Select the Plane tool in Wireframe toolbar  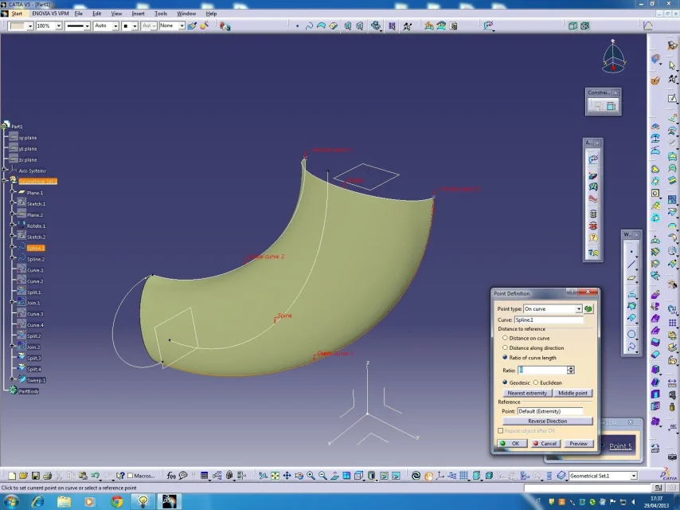631,278
